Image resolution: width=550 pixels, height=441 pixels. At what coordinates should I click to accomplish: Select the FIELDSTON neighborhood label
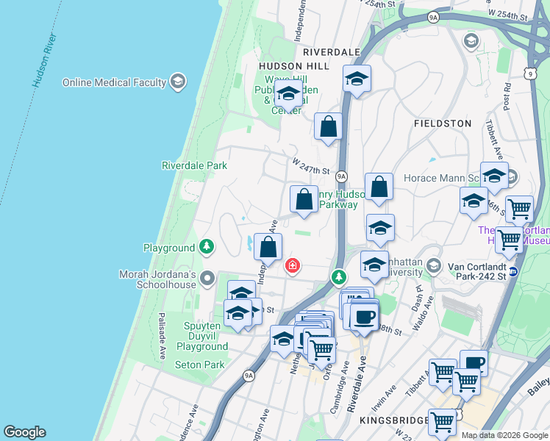tap(443, 123)
